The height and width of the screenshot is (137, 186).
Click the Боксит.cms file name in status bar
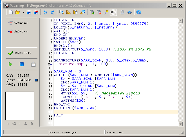click(115, 132)
